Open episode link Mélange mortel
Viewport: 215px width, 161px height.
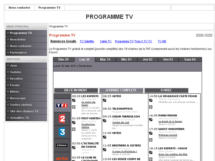coord(168,135)
